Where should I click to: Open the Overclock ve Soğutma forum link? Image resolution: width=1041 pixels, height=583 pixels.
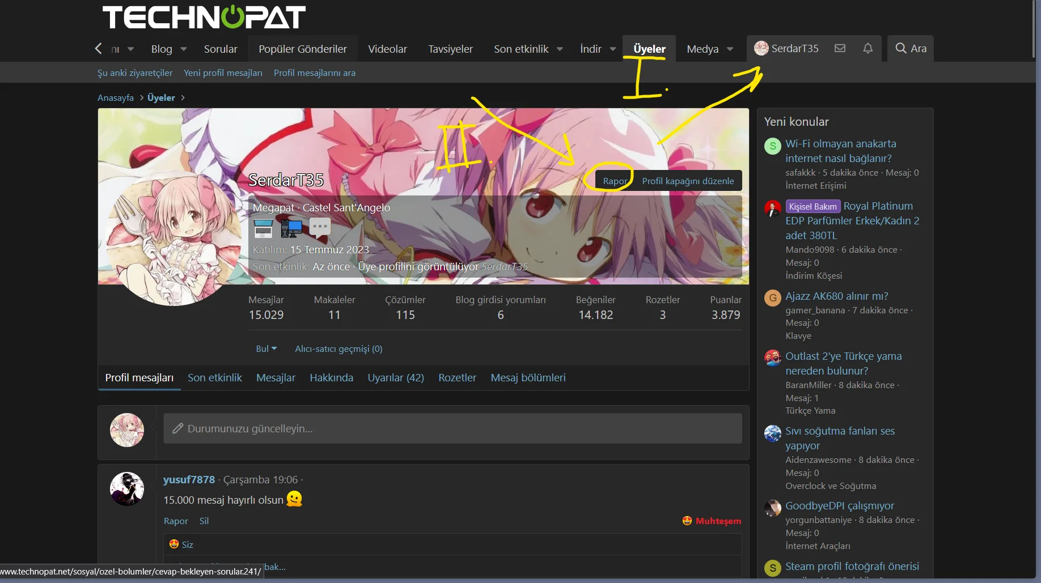tap(831, 486)
